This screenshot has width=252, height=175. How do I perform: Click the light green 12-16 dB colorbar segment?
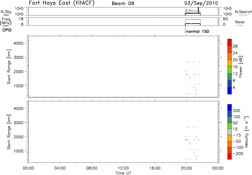pyautogui.click(x=230, y=70)
